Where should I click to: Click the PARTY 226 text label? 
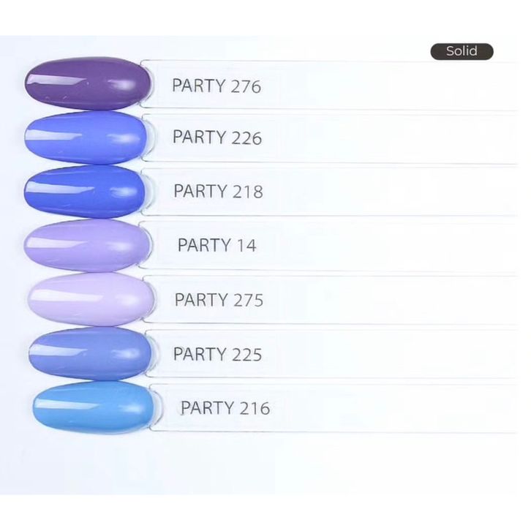coord(217,137)
